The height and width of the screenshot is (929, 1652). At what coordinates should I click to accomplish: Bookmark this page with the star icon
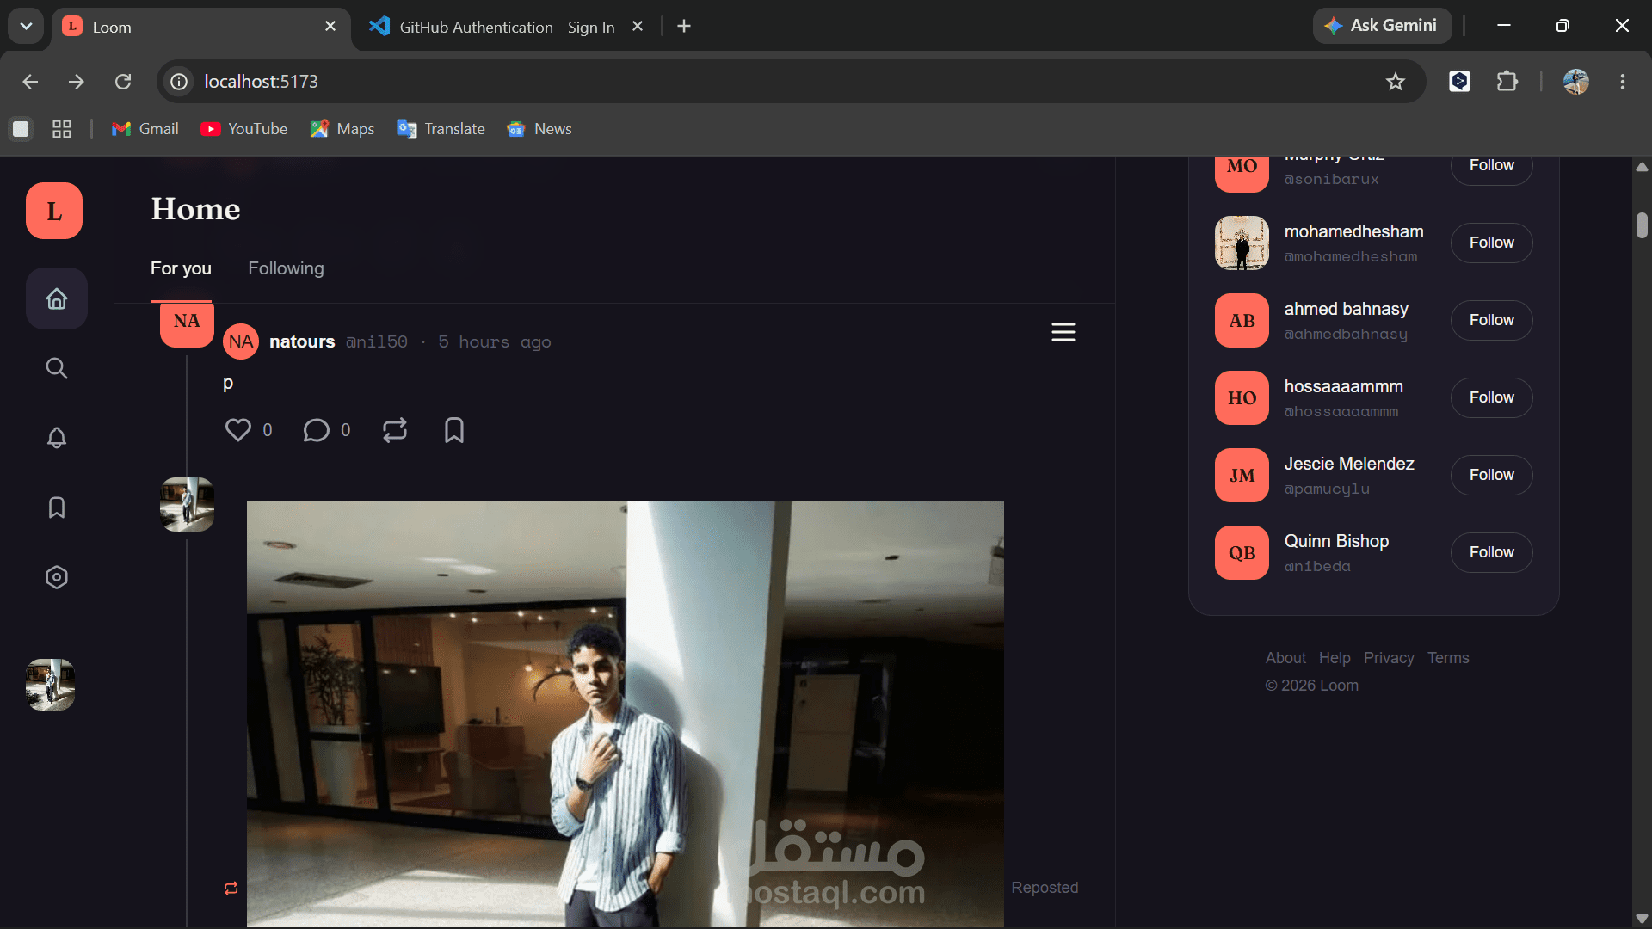click(x=1396, y=82)
